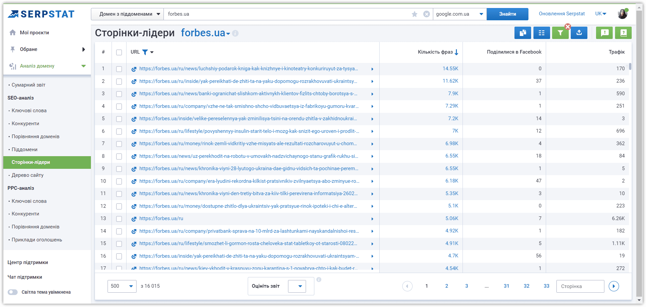Expand the forbes.ua domain dropdown in title
This screenshot has width=646, height=307.
pos(228,34)
